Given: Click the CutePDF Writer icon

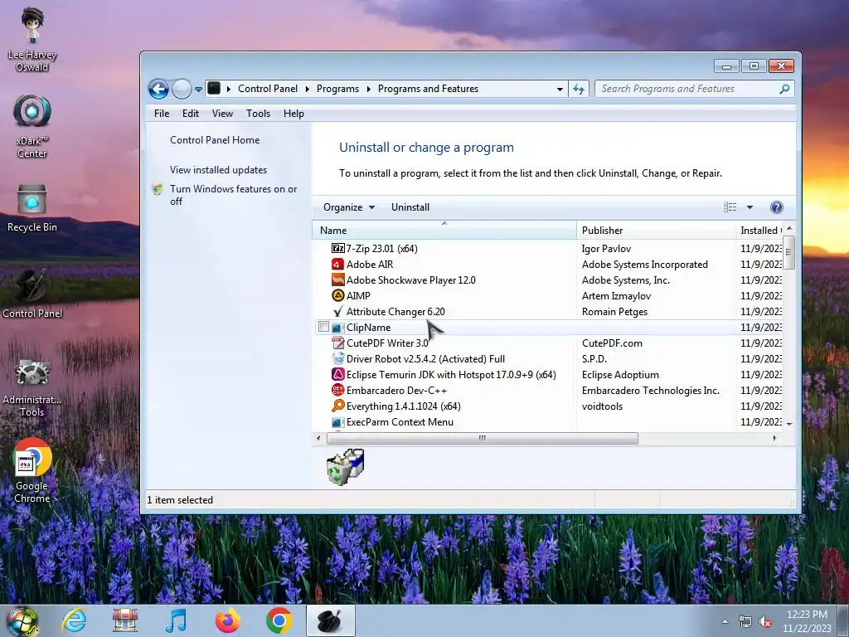Looking at the screenshot, I should click(338, 343).
